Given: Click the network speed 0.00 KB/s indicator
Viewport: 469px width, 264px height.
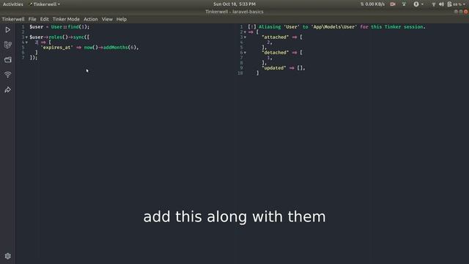Looking at the screenshot, I should pyautogui.click(x=372, y=4).
